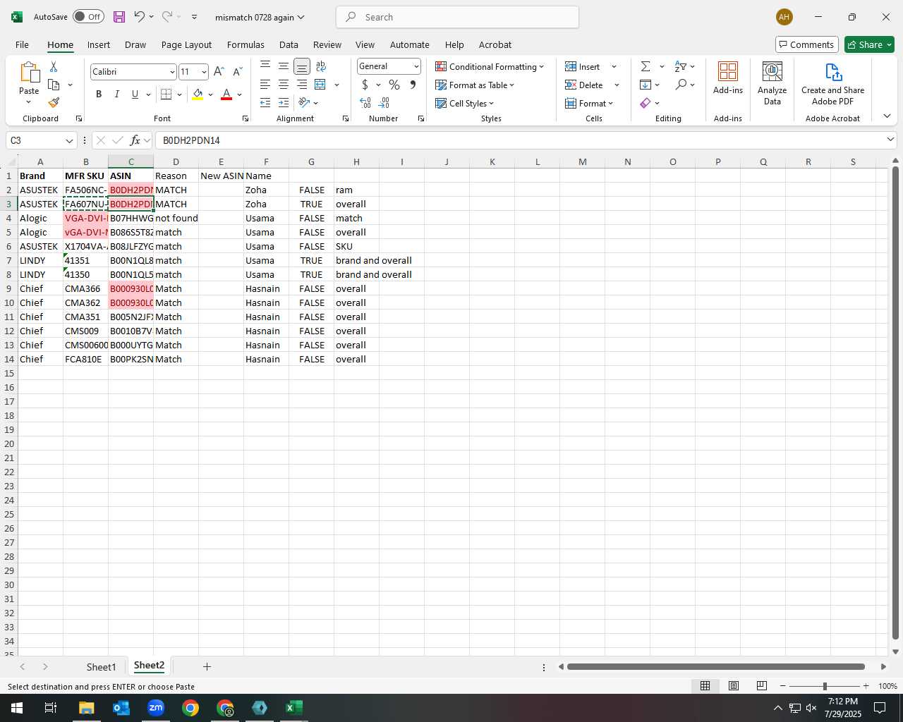The width and height of the screenshot is (903, 722).
Task: Switch to the Review tab
Action: (x=327, y=44)
